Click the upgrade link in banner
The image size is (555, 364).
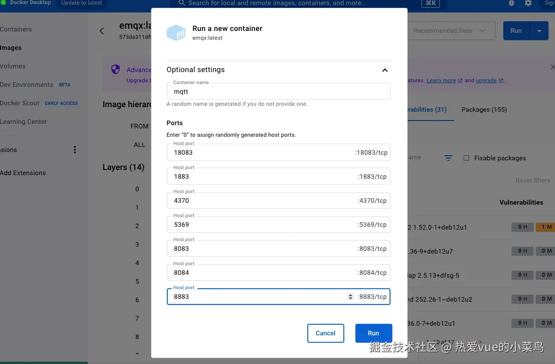coord(486,80)
